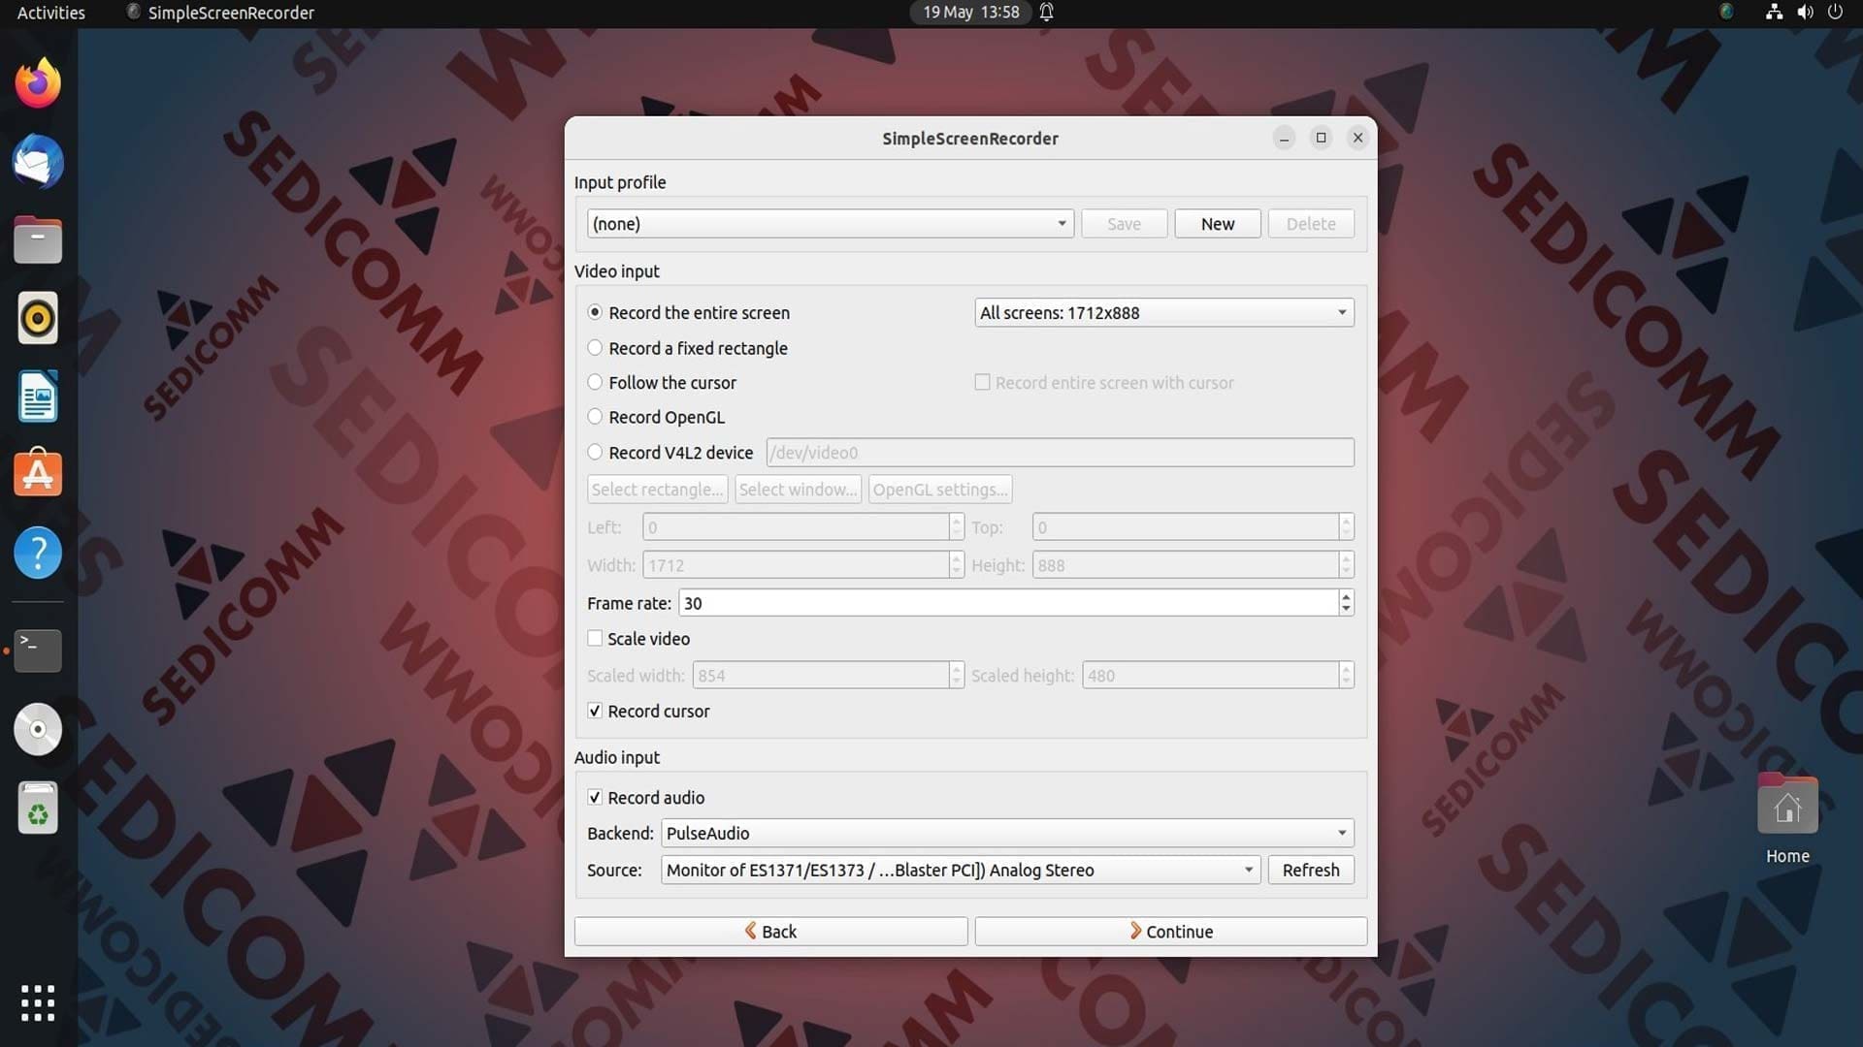Click the recorder tray icon in the top bar
This screenshot has width=1863, height=1047.
1726,13
